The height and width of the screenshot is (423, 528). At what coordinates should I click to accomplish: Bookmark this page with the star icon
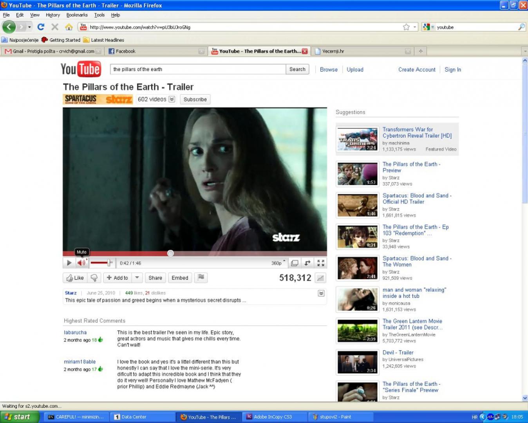pos(406,27)
